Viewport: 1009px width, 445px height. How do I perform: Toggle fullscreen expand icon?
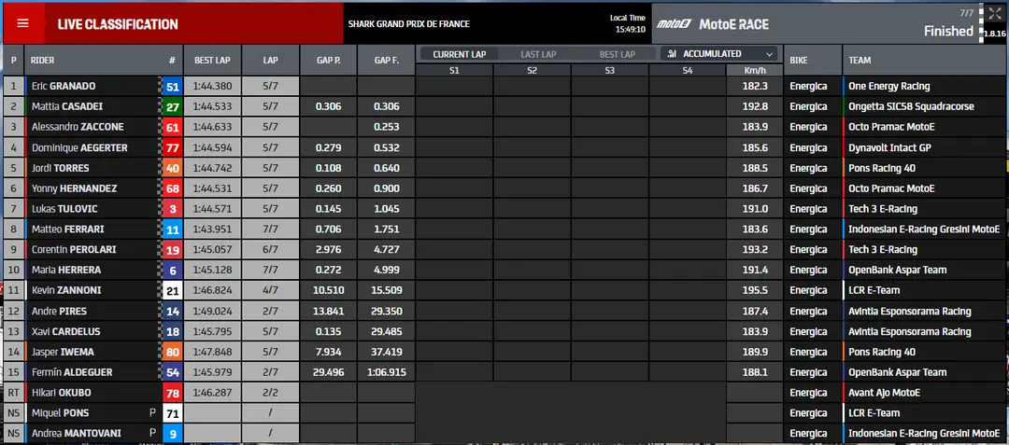pyautogui.click(x=995, y=14)
